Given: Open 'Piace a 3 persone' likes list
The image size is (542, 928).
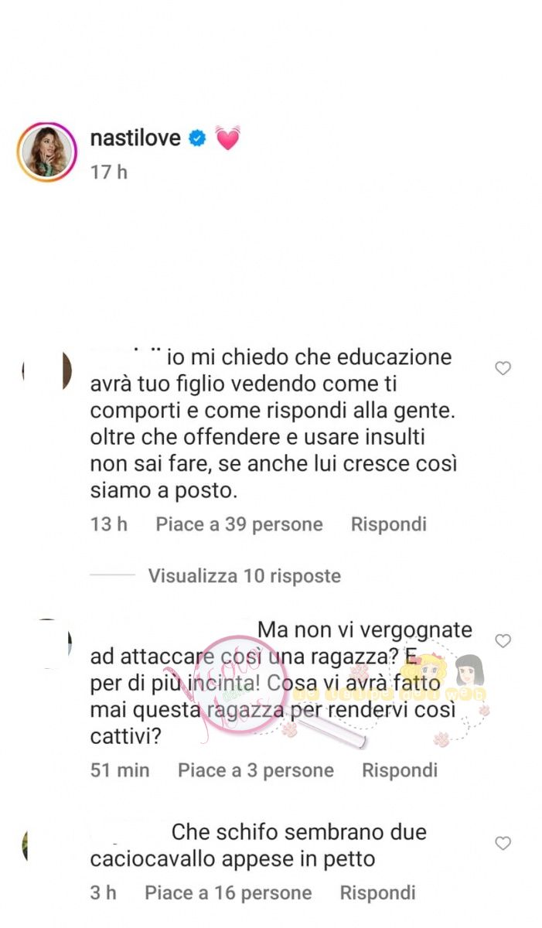Looking at the screenshot, I should coord(256,770).
